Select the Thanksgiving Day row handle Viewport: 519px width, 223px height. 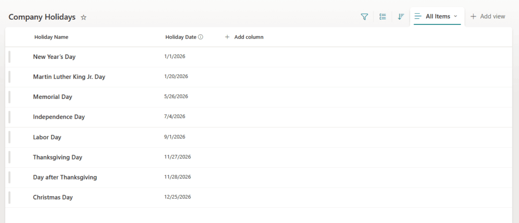tap(10, 157)
